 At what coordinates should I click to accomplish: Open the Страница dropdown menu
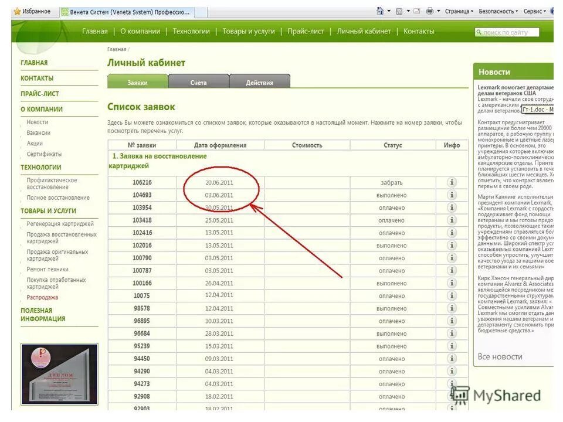pos(459,11)
